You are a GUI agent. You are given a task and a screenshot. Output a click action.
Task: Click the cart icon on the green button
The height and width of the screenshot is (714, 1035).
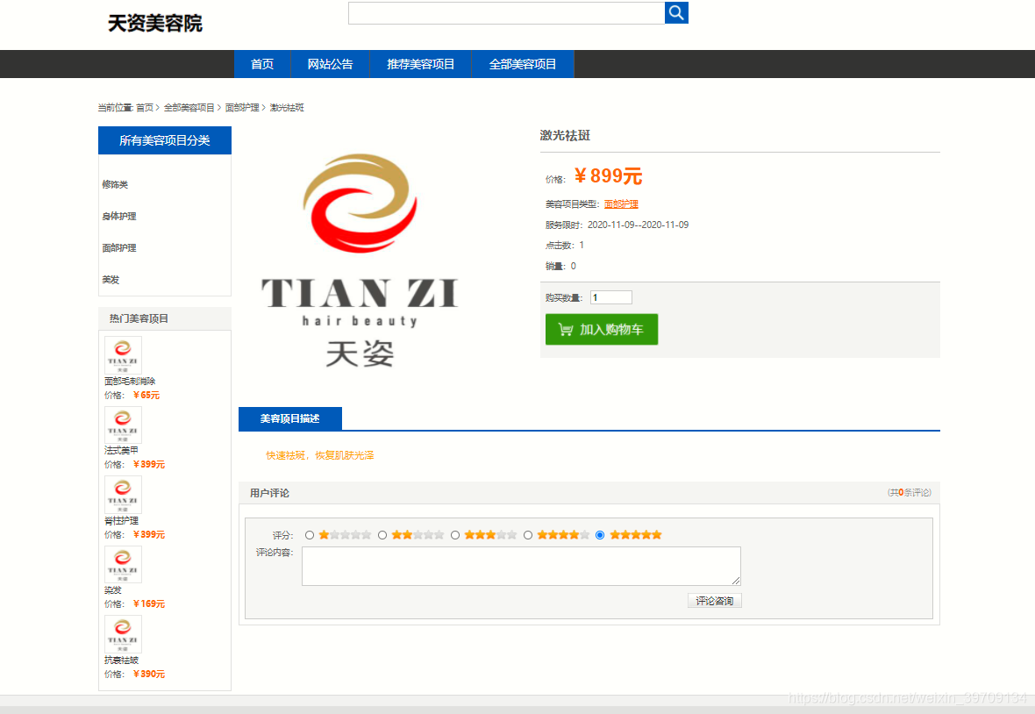pos(566,329)
